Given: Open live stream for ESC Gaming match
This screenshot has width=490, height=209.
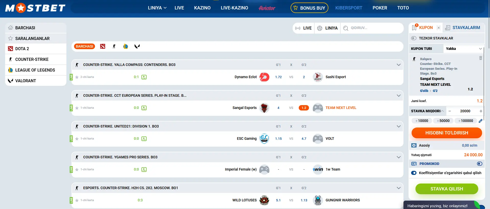Looking at the screenshot, I should (x=144, y=139).
